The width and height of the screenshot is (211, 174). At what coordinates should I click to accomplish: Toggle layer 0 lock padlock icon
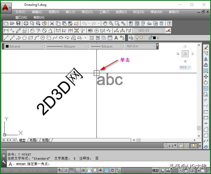pyautogui.click(x=150, y=38)
